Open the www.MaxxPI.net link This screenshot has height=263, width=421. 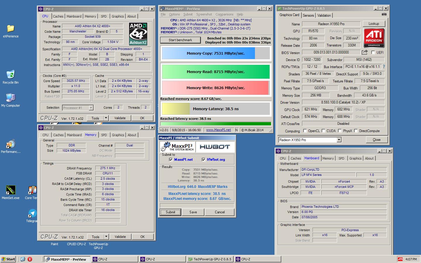[x=218, y=130]
